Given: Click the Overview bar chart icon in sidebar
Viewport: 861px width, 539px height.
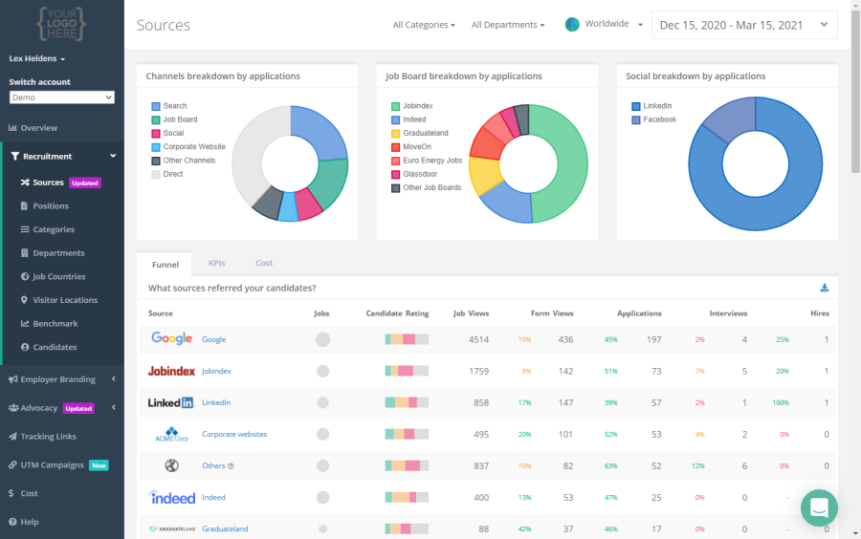Looking at the screenshot, I should click(x=12, y=128).
